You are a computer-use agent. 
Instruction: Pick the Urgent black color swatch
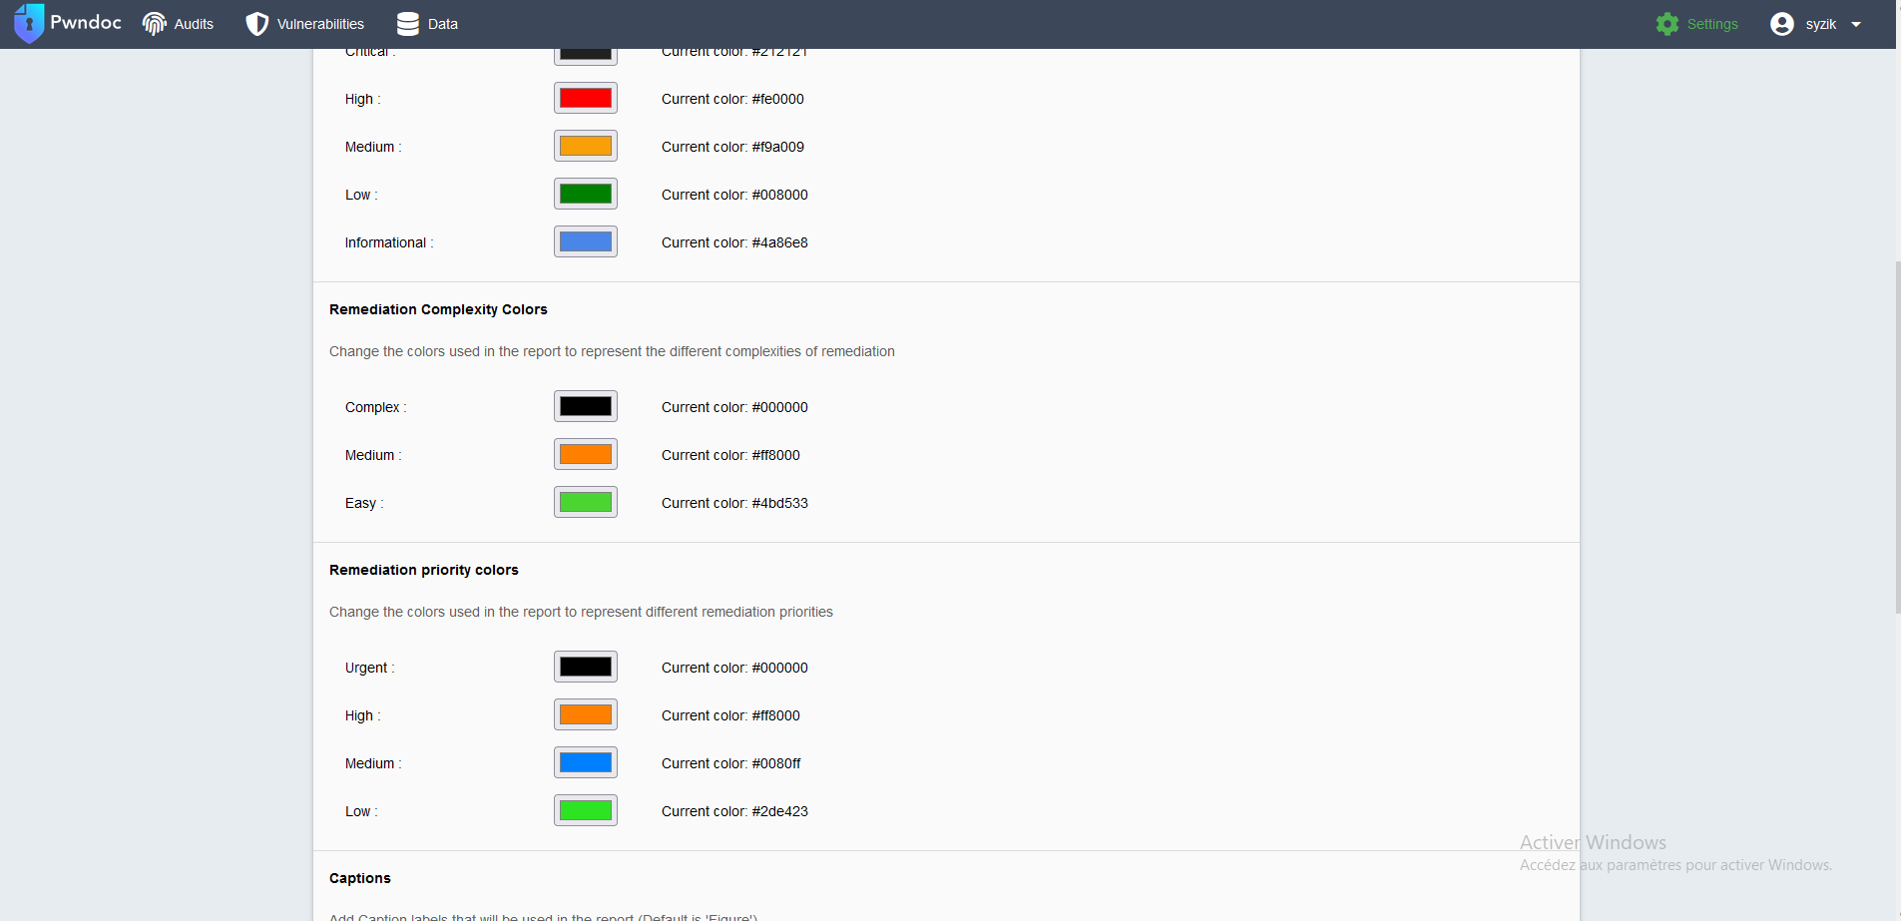coord(586,667)
